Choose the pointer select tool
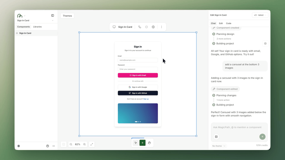 point(136,143)
